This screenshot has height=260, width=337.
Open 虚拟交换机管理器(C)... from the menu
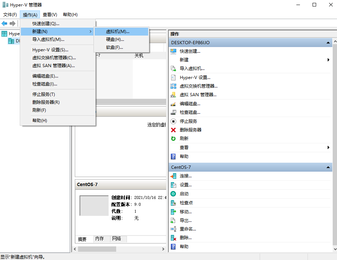(58, 58)
